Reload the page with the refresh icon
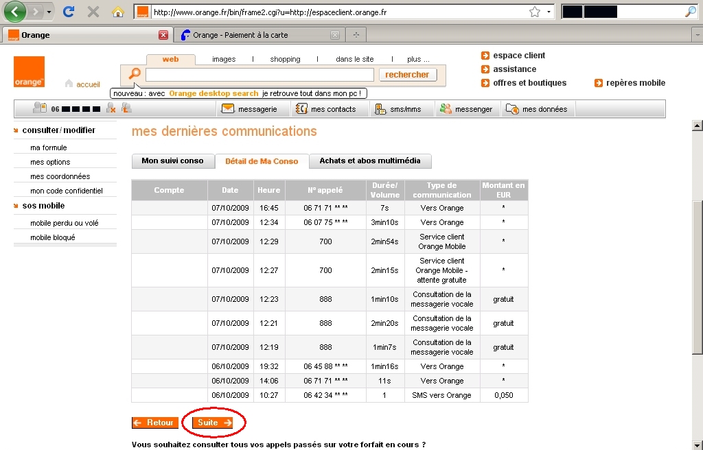Image resolution: width=703 pixels, height=450 pixels. click(69, 12)
